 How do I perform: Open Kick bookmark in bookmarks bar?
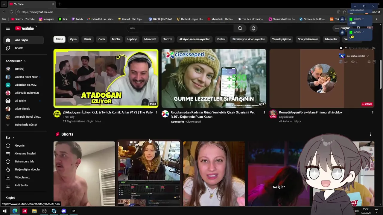[x=63, y=19]
